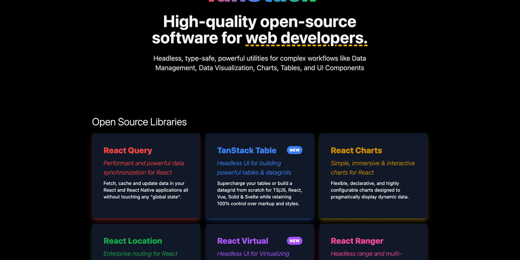Image resolution: width=520 pixels, height=260 pixels.
Task: Click the "Flexible, declarative" charts description
Action: pyautogui.click(x=370, y=190)
